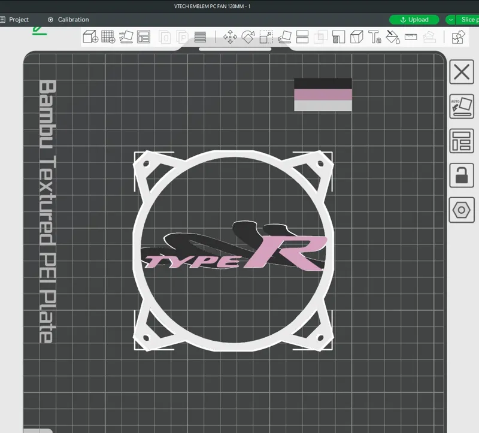Auto orient objects on this plate
Viewport: 479px width, 433px height.
click(462, 107)
